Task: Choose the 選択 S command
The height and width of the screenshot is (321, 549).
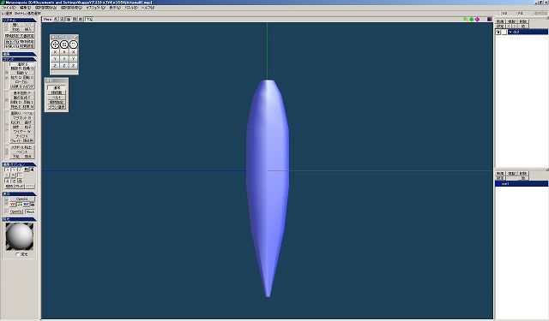Action: pos(21,64)
